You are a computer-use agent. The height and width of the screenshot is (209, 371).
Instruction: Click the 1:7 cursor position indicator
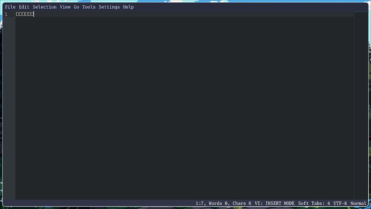(x=200, y=203)
